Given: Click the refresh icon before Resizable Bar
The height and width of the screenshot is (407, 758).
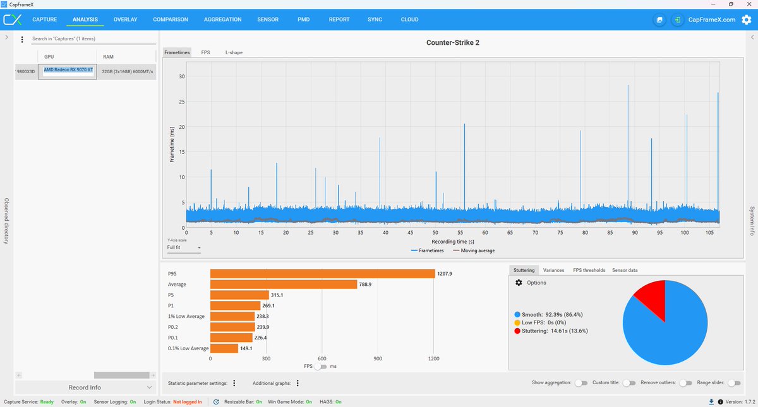Looking at the screenshot, I should tap(216, 401).
